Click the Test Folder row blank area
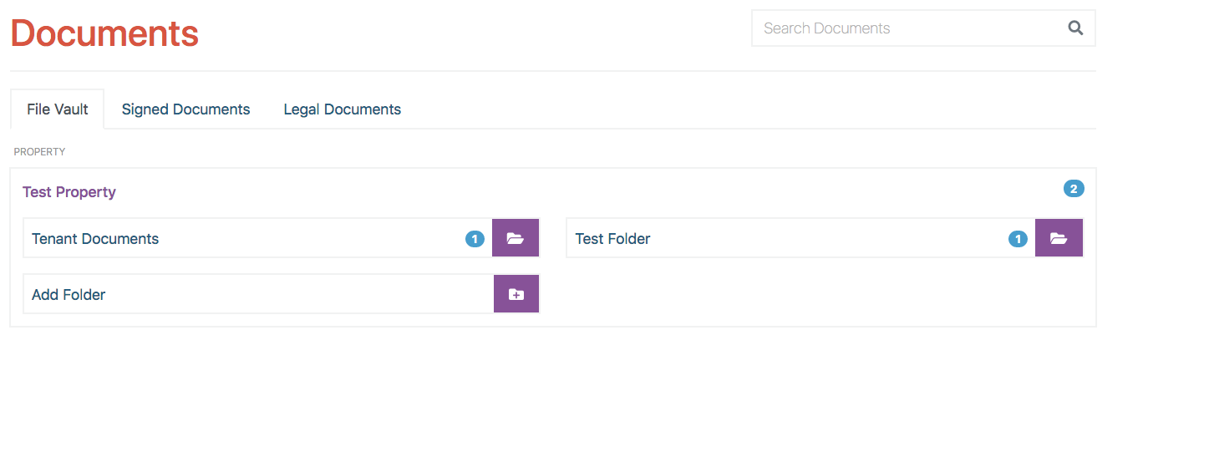This screenshot has width=1209, height=452. click(x=827, y=239)
